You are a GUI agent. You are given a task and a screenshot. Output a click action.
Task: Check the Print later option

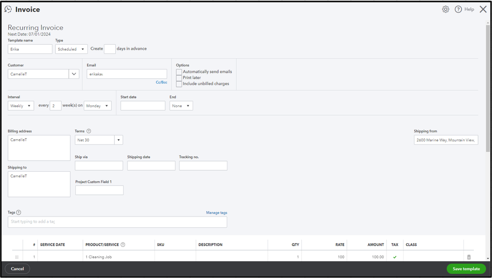click(x=179, y=78)
